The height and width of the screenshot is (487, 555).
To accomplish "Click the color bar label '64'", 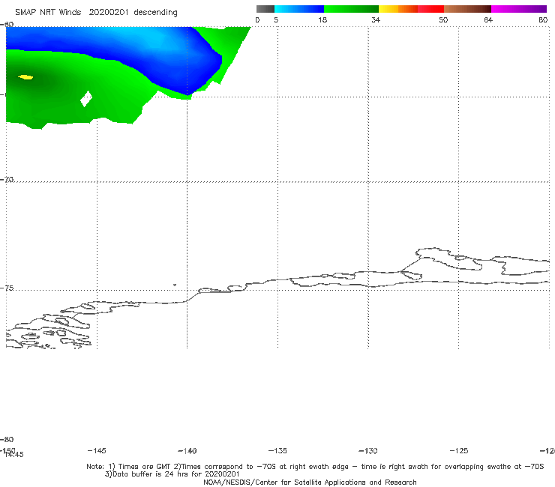I will tap(488, 19).
